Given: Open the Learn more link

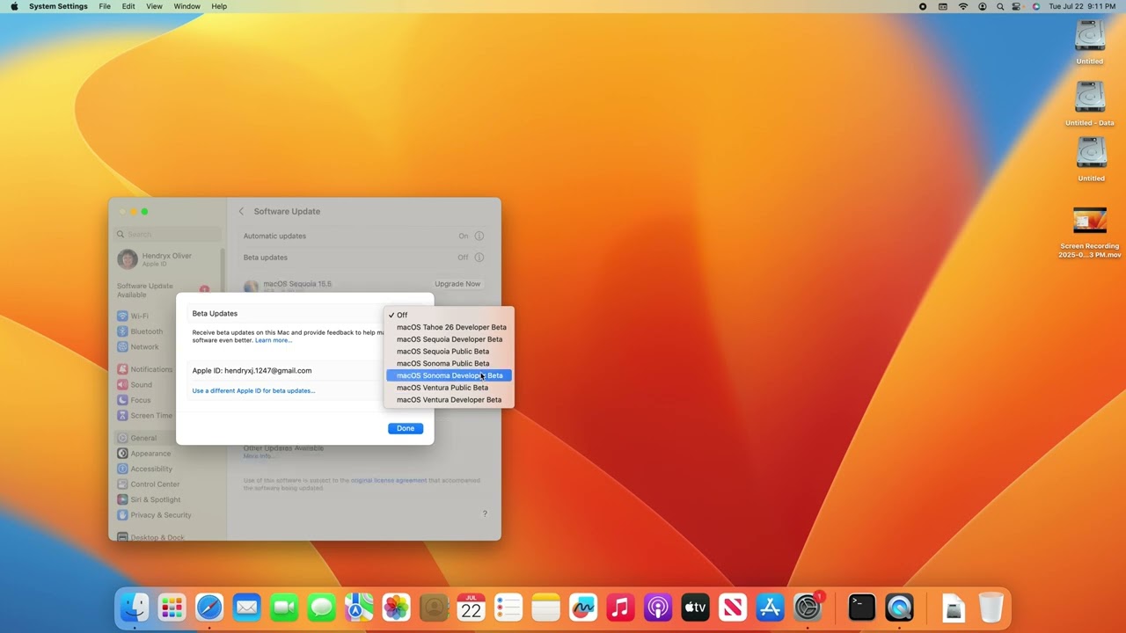Looking at the screenshot, I should tap(273, 340).
